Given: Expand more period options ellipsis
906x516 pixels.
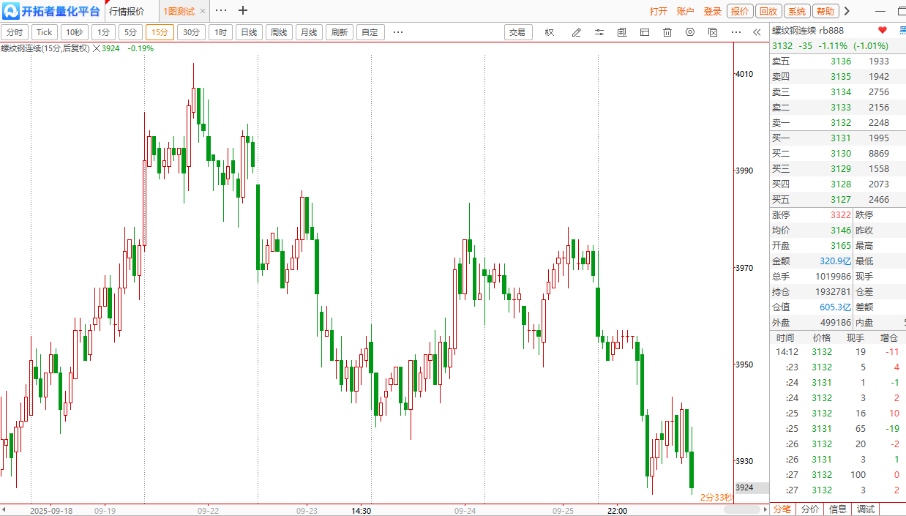Looking at the screenshot, I should coord(398,32).
